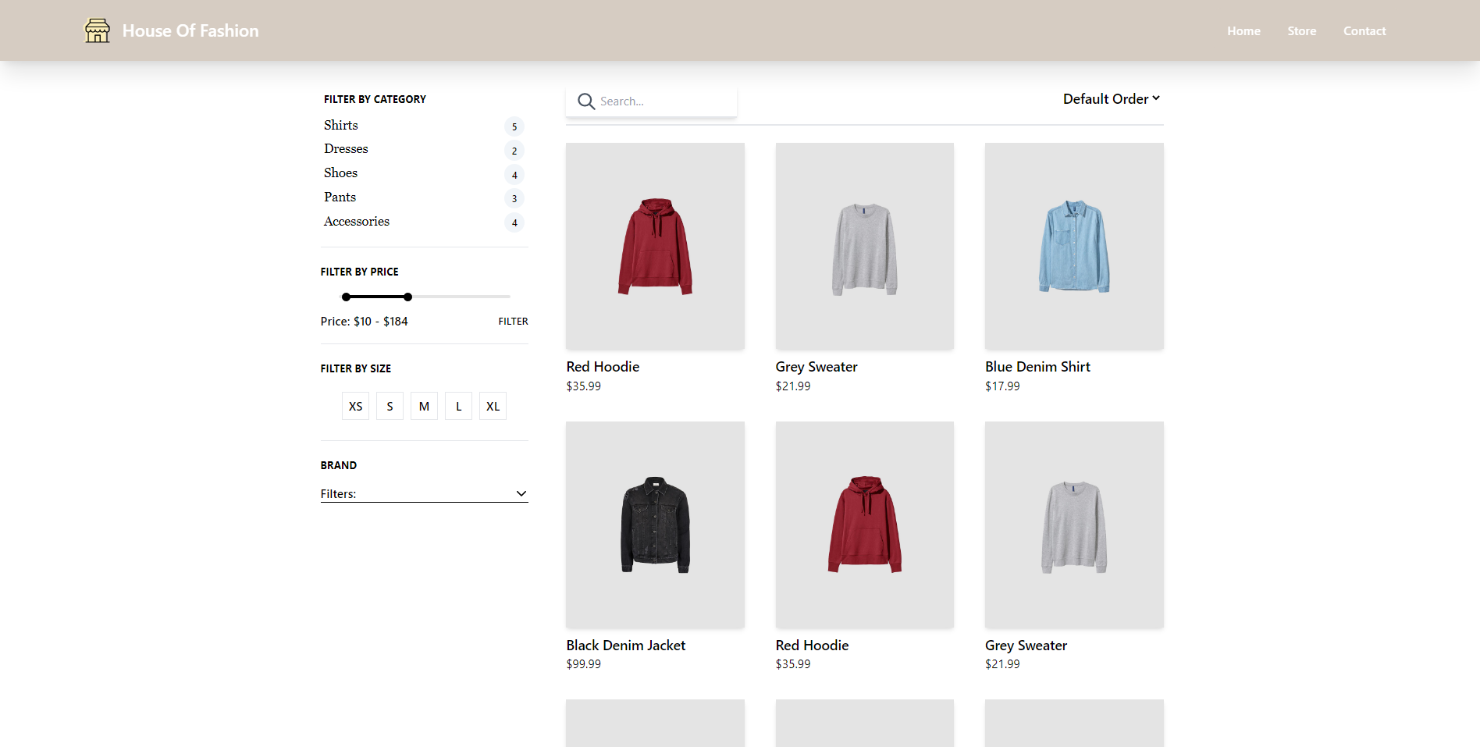Filter by Pants category

(x=340, y=197)
